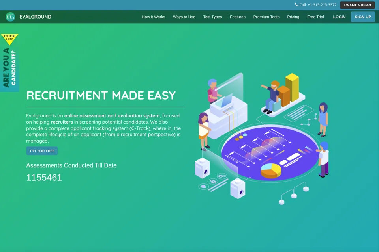Select Premium Tests in the top menu
The height and width of the screenshot is (252, 379).
coord(266,17)
